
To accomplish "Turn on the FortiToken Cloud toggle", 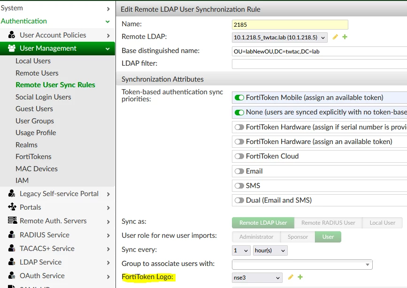I will (239, 156).
